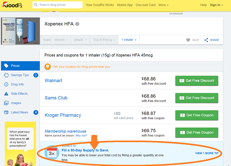Screen dimensions: 231x166
Task: Open the Discount Card page
Action: pyautogui.click(x=146, y=5)
